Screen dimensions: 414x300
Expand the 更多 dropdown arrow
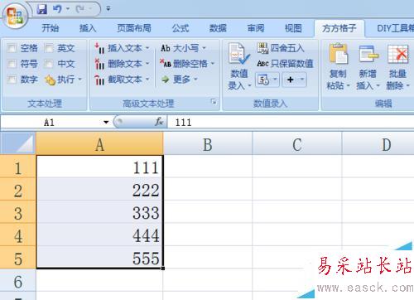coord(195,80)
